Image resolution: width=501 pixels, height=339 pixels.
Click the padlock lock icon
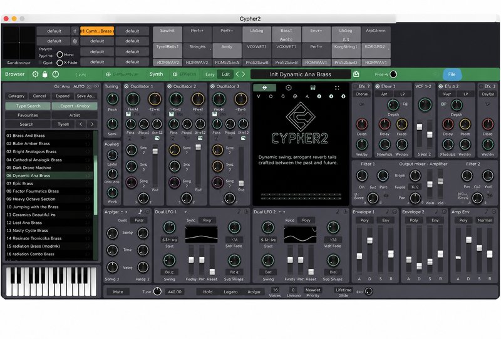coord(45,74)
